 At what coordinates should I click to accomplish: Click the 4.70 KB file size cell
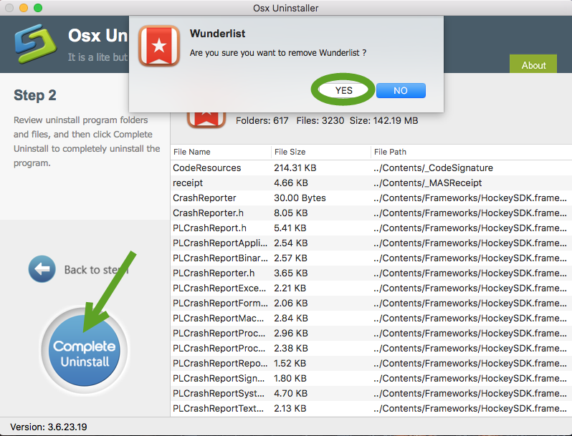point(291,393)
